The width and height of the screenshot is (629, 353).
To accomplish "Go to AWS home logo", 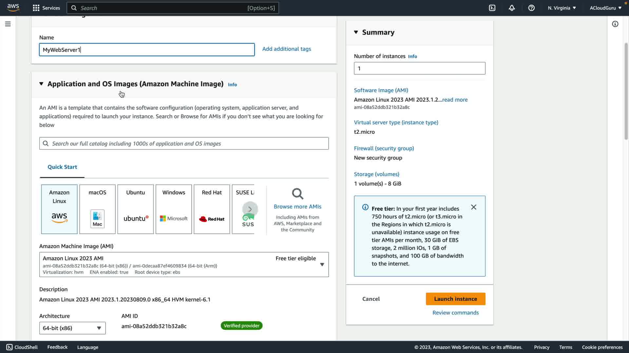I will point(13,8).
